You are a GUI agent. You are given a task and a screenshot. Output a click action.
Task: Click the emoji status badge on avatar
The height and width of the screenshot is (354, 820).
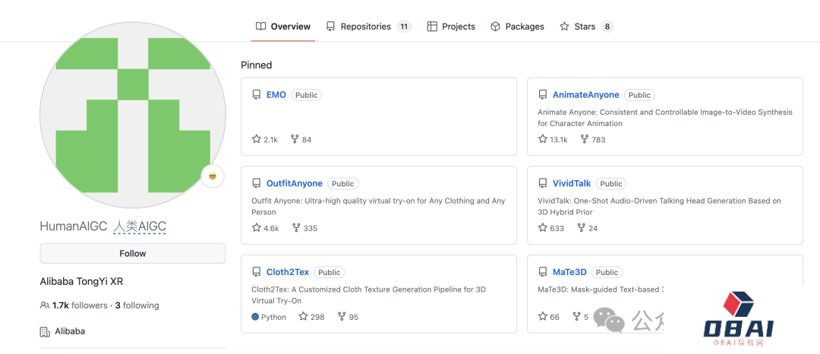(x=213, y=176)
